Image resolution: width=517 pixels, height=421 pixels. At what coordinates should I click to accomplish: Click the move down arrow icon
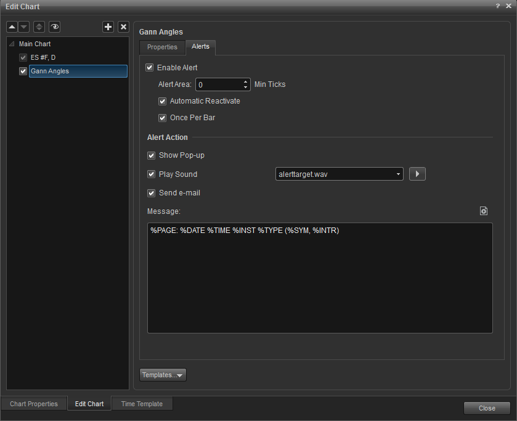click(x=23, y=27)
